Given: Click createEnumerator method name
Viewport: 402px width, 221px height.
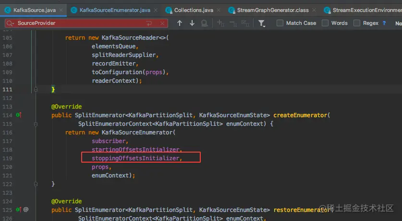Looking at the screenshot, I should point(300,115).
